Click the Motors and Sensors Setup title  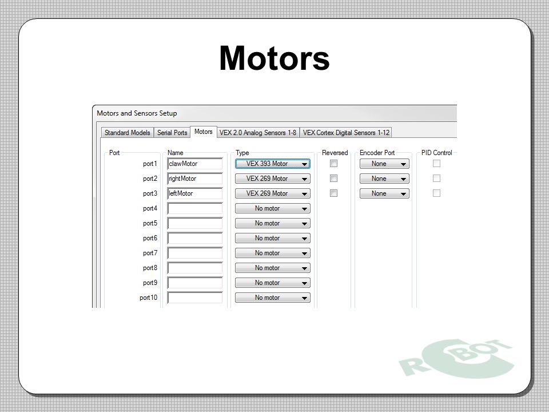(137, 113)
